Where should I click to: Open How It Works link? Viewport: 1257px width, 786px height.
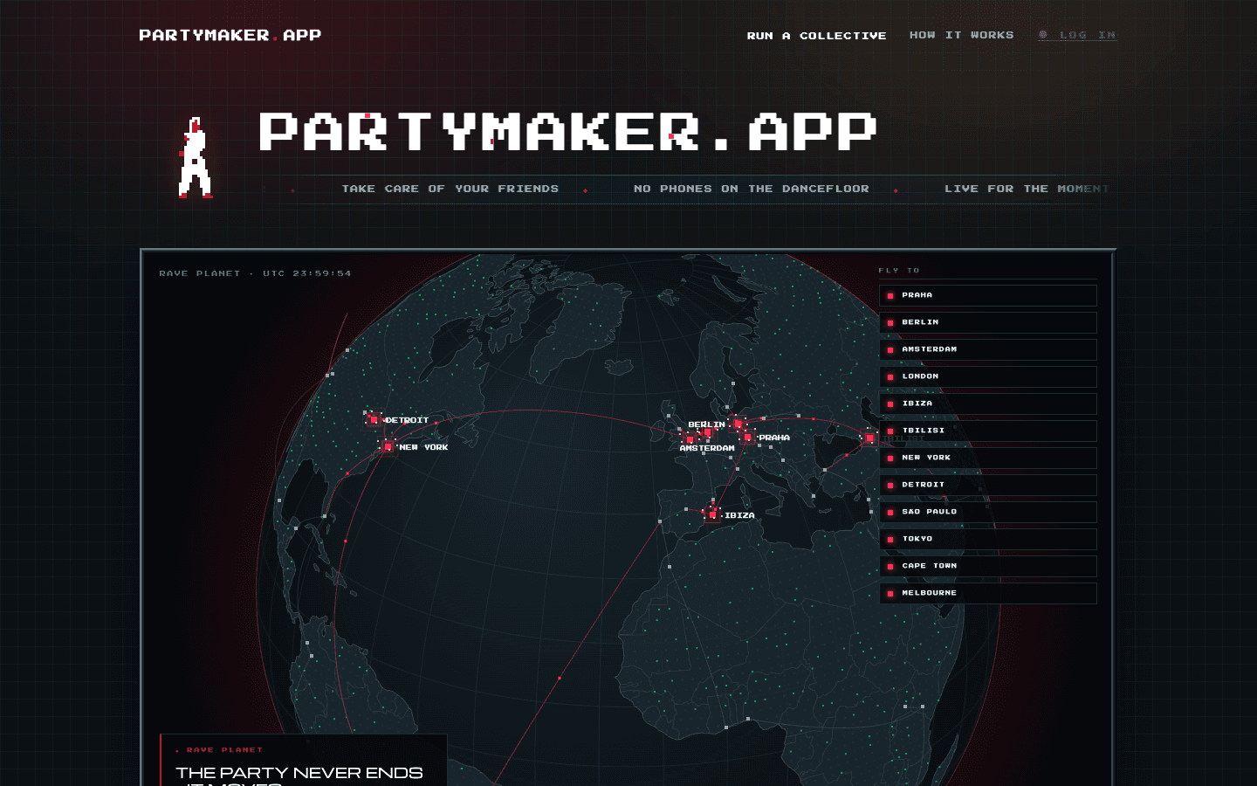pyautogui.click(x=961, y=35)
